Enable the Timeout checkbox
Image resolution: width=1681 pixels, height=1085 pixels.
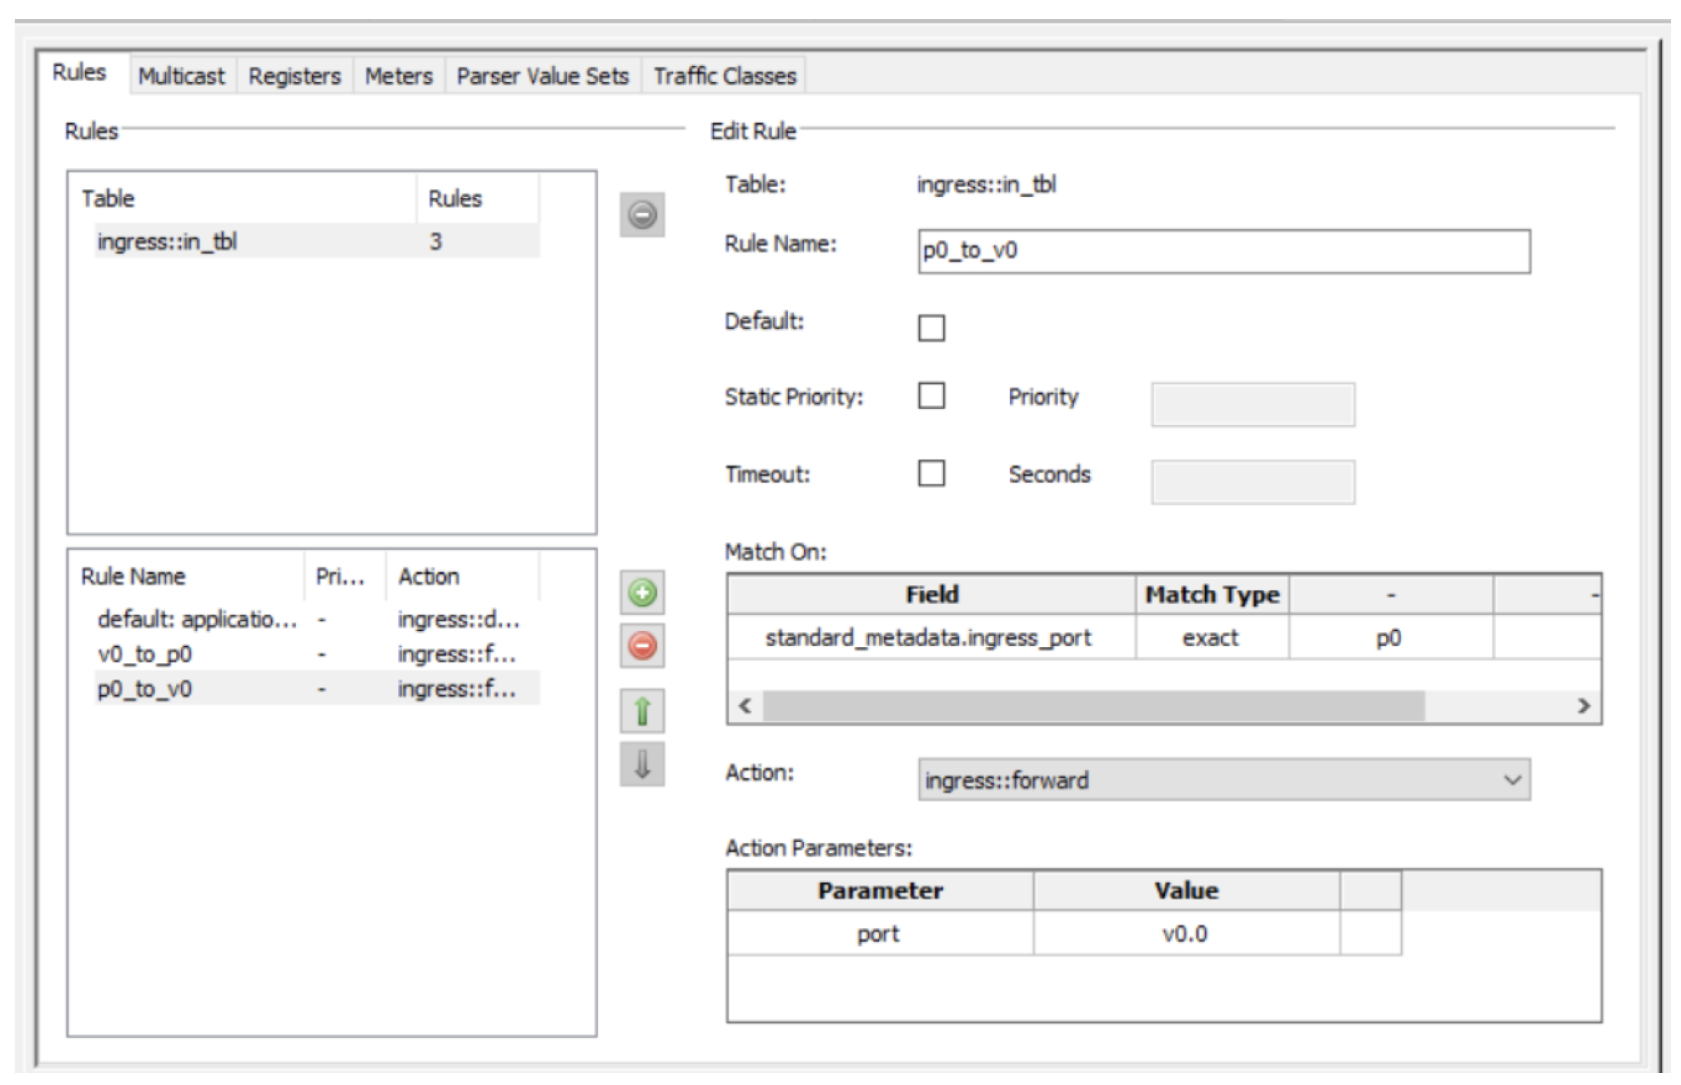931,474
